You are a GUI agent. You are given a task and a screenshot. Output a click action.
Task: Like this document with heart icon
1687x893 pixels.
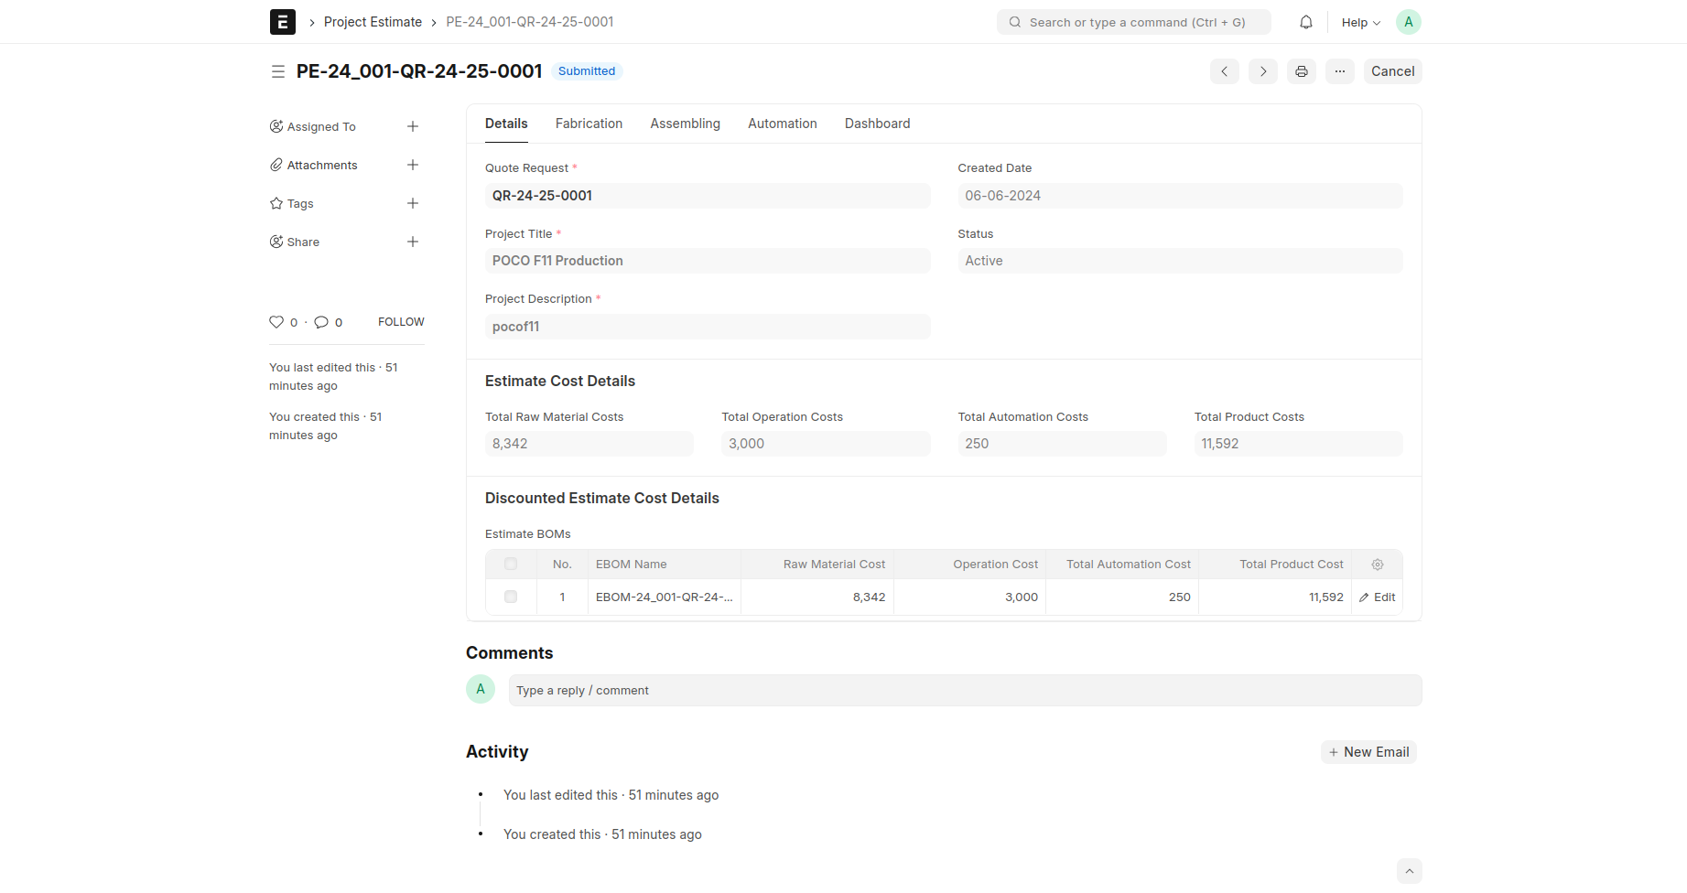tap(276, 322)
